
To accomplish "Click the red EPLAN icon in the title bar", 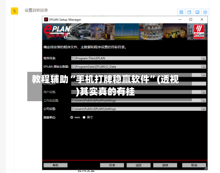I will [46, 19].
